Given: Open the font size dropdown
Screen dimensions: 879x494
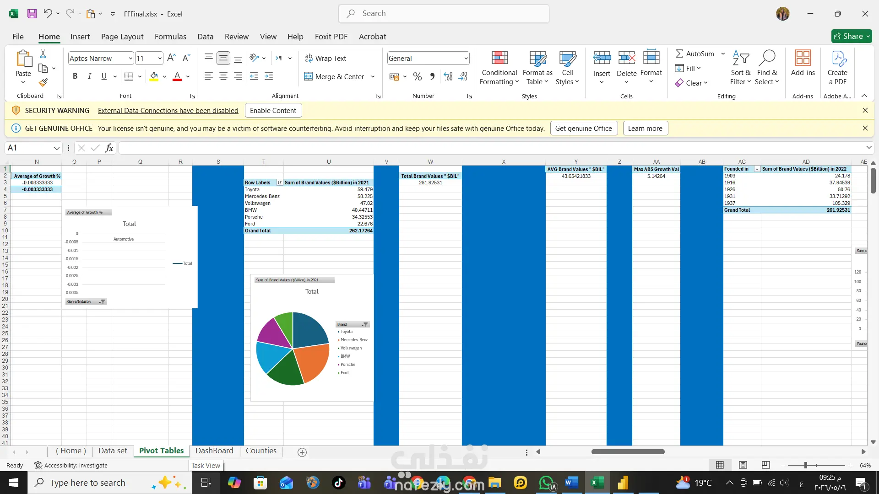Looking at the screenshot, I should click(x=159, y=59).
